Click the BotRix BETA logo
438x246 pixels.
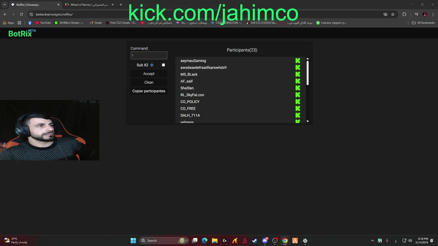[22, 33]
